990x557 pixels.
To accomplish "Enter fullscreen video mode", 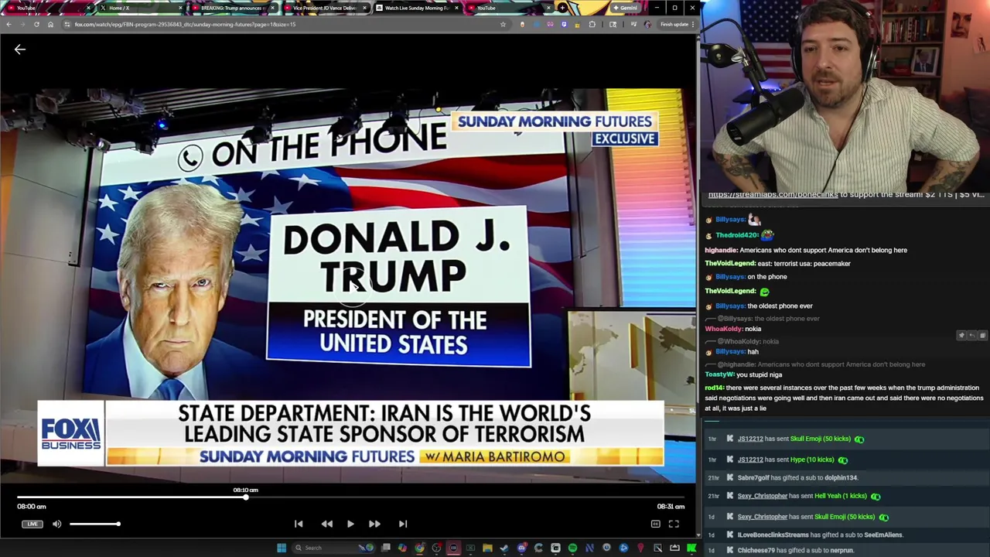I will (x=674, y=524).
